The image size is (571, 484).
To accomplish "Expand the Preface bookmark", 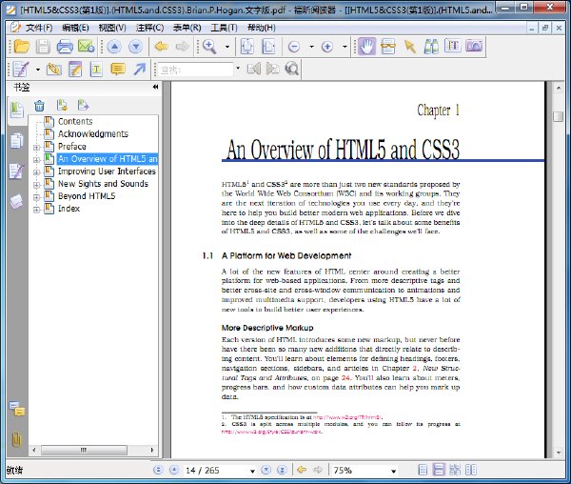I will point(36,148).
